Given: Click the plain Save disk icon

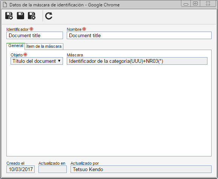Looking at the screenshot, I should click(20, 15).
